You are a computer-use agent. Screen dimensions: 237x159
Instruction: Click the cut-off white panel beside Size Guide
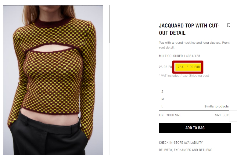233,116
